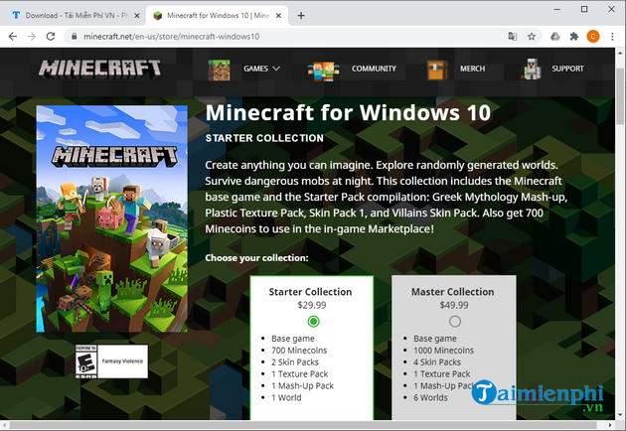Open the GAMES menu
This screenshot has width=626, height=431.
click(256, 69)
